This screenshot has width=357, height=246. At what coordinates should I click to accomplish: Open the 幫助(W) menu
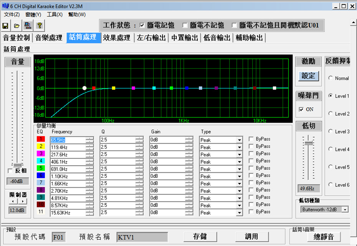coord(77,15)
